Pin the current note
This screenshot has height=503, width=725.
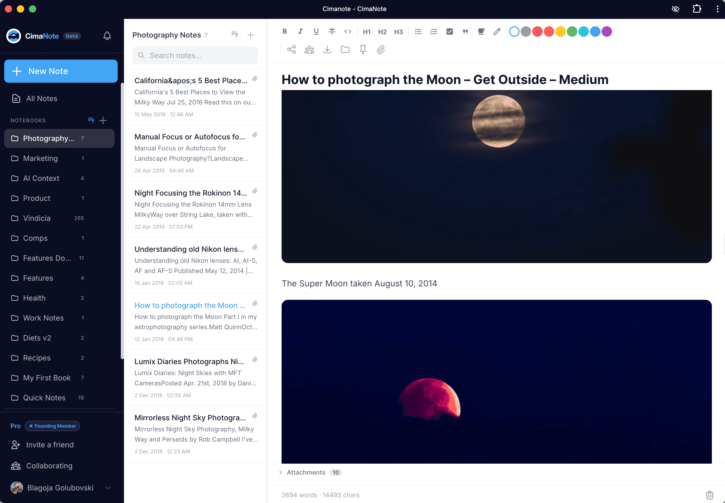(x=363, y=49)
